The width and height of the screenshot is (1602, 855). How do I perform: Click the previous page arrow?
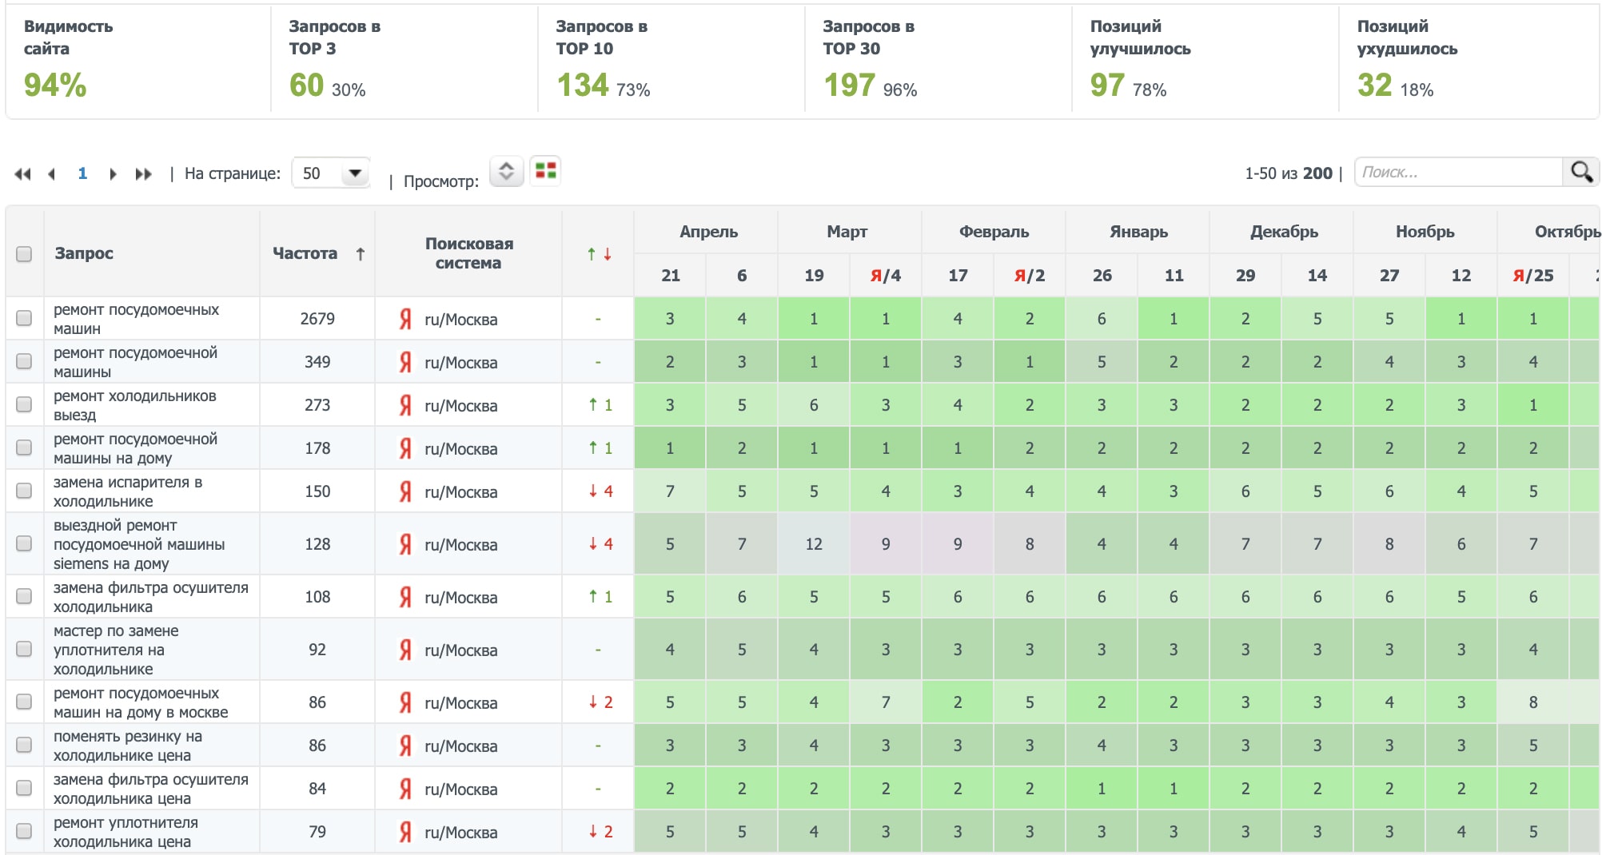[52, 174]
